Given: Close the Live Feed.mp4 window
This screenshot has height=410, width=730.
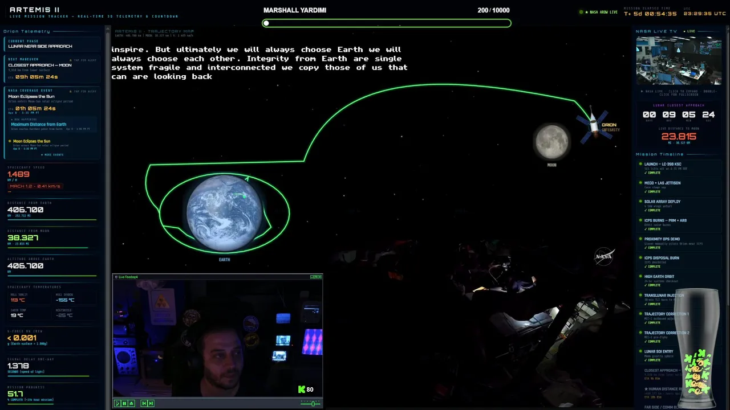Looking at the screenshot, I should coord(319,277).
